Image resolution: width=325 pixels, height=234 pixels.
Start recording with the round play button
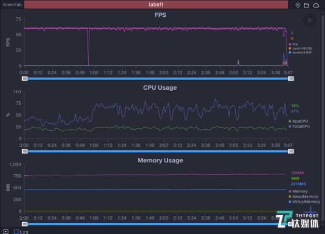(x=310, y=20)
